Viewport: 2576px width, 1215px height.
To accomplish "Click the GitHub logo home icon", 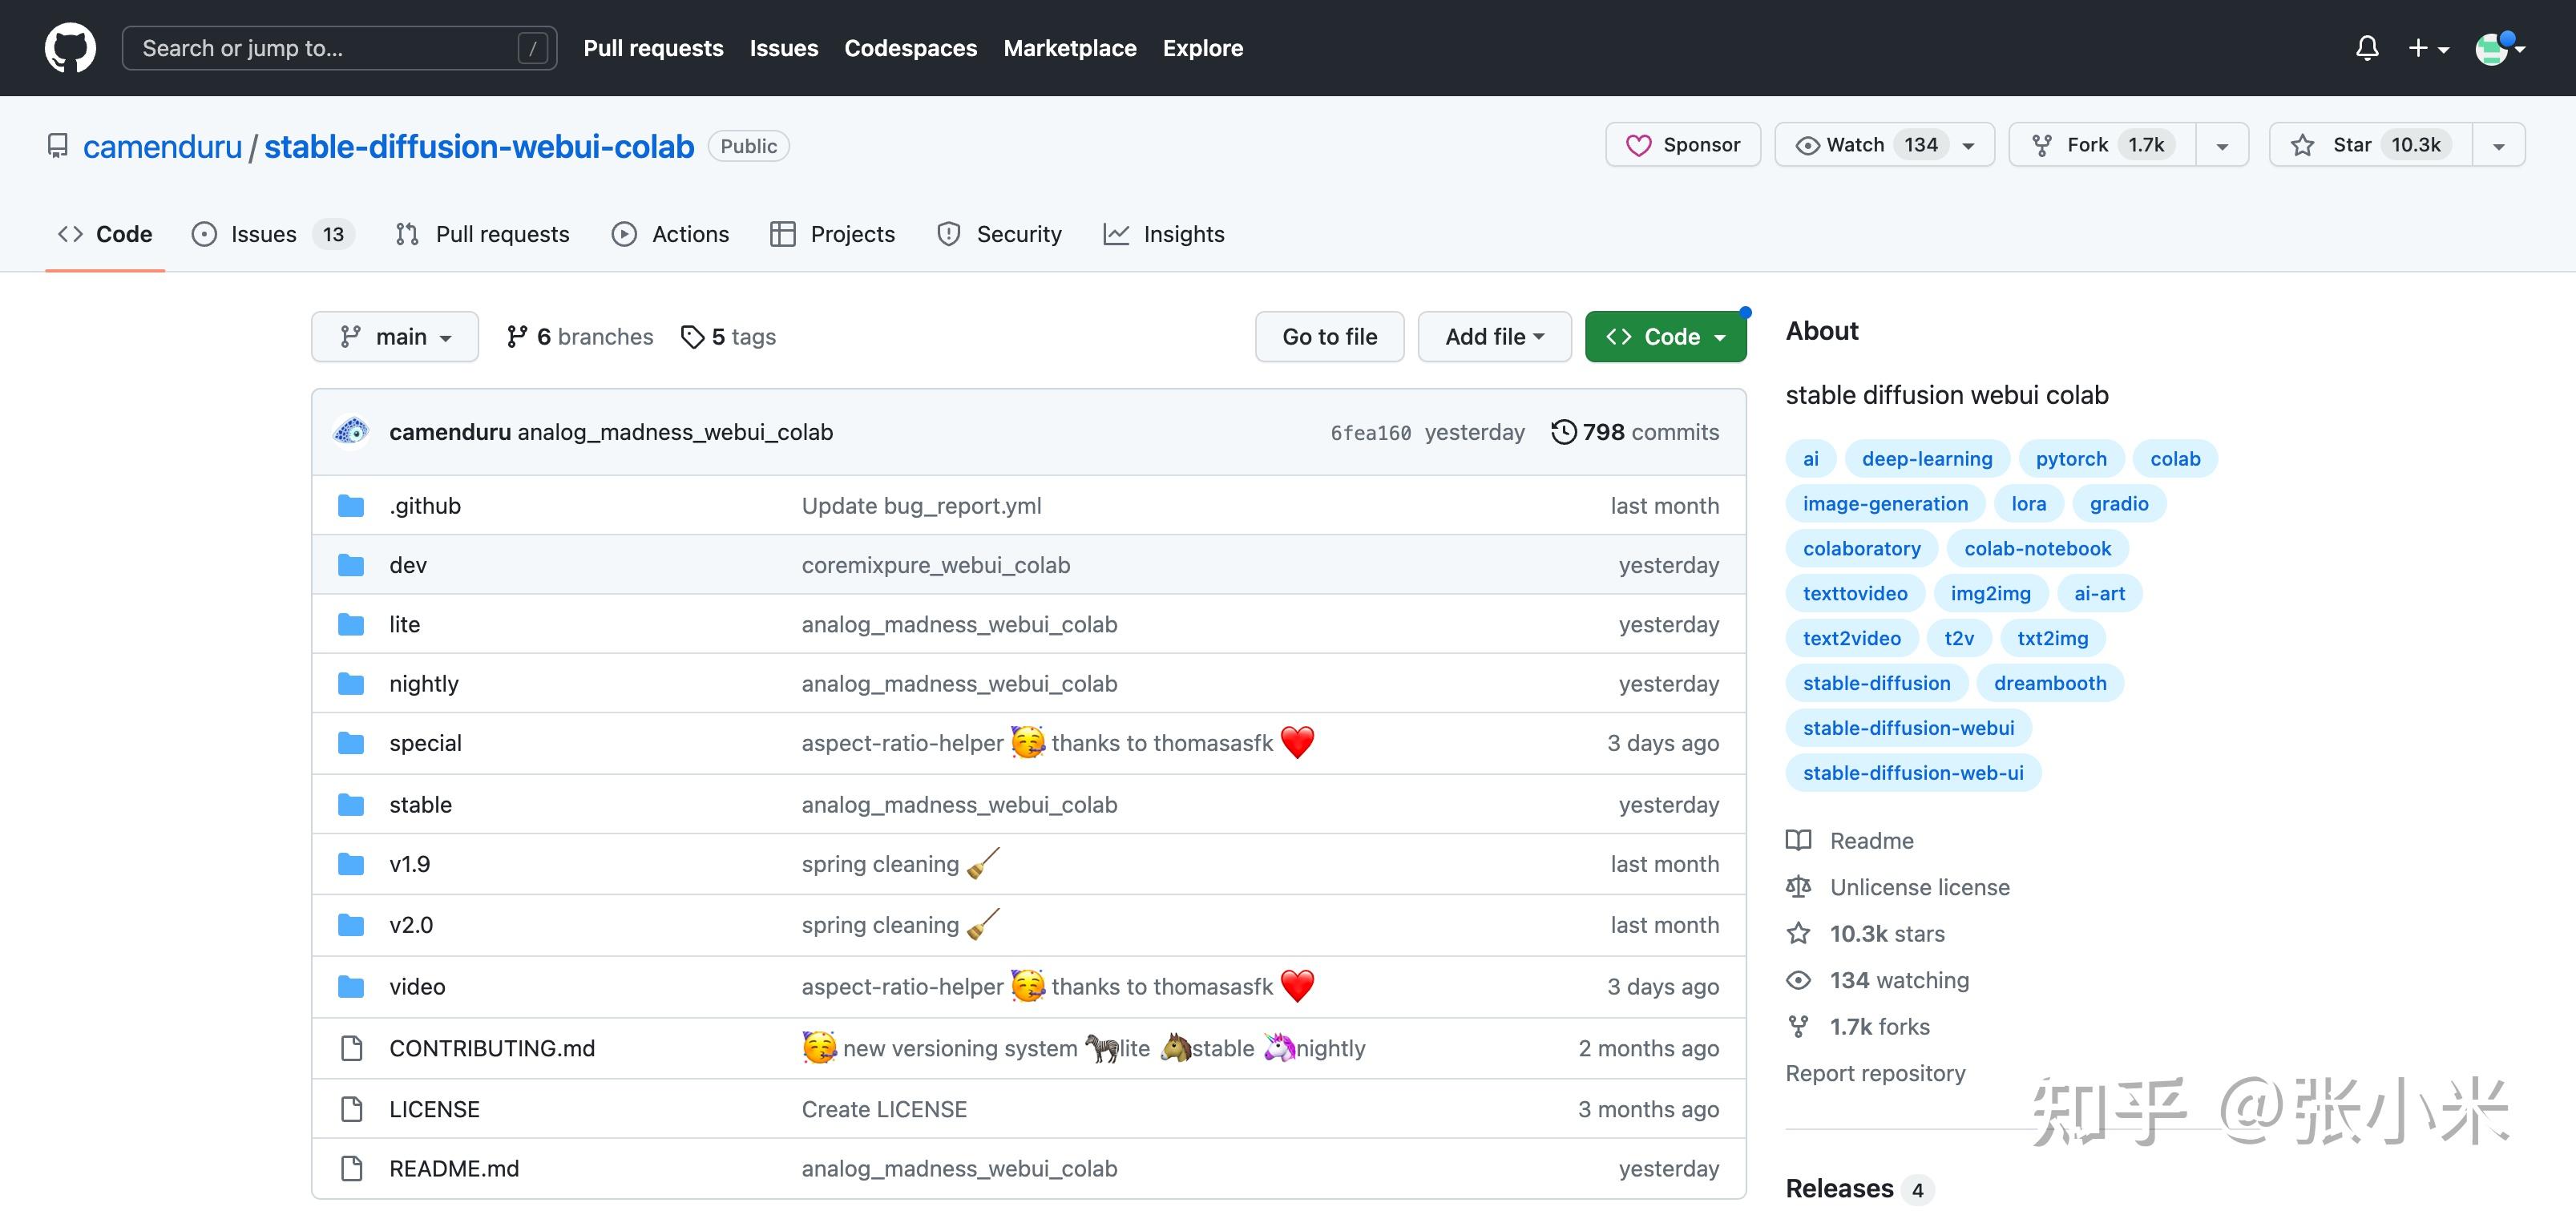I will (x=70, y=48).
